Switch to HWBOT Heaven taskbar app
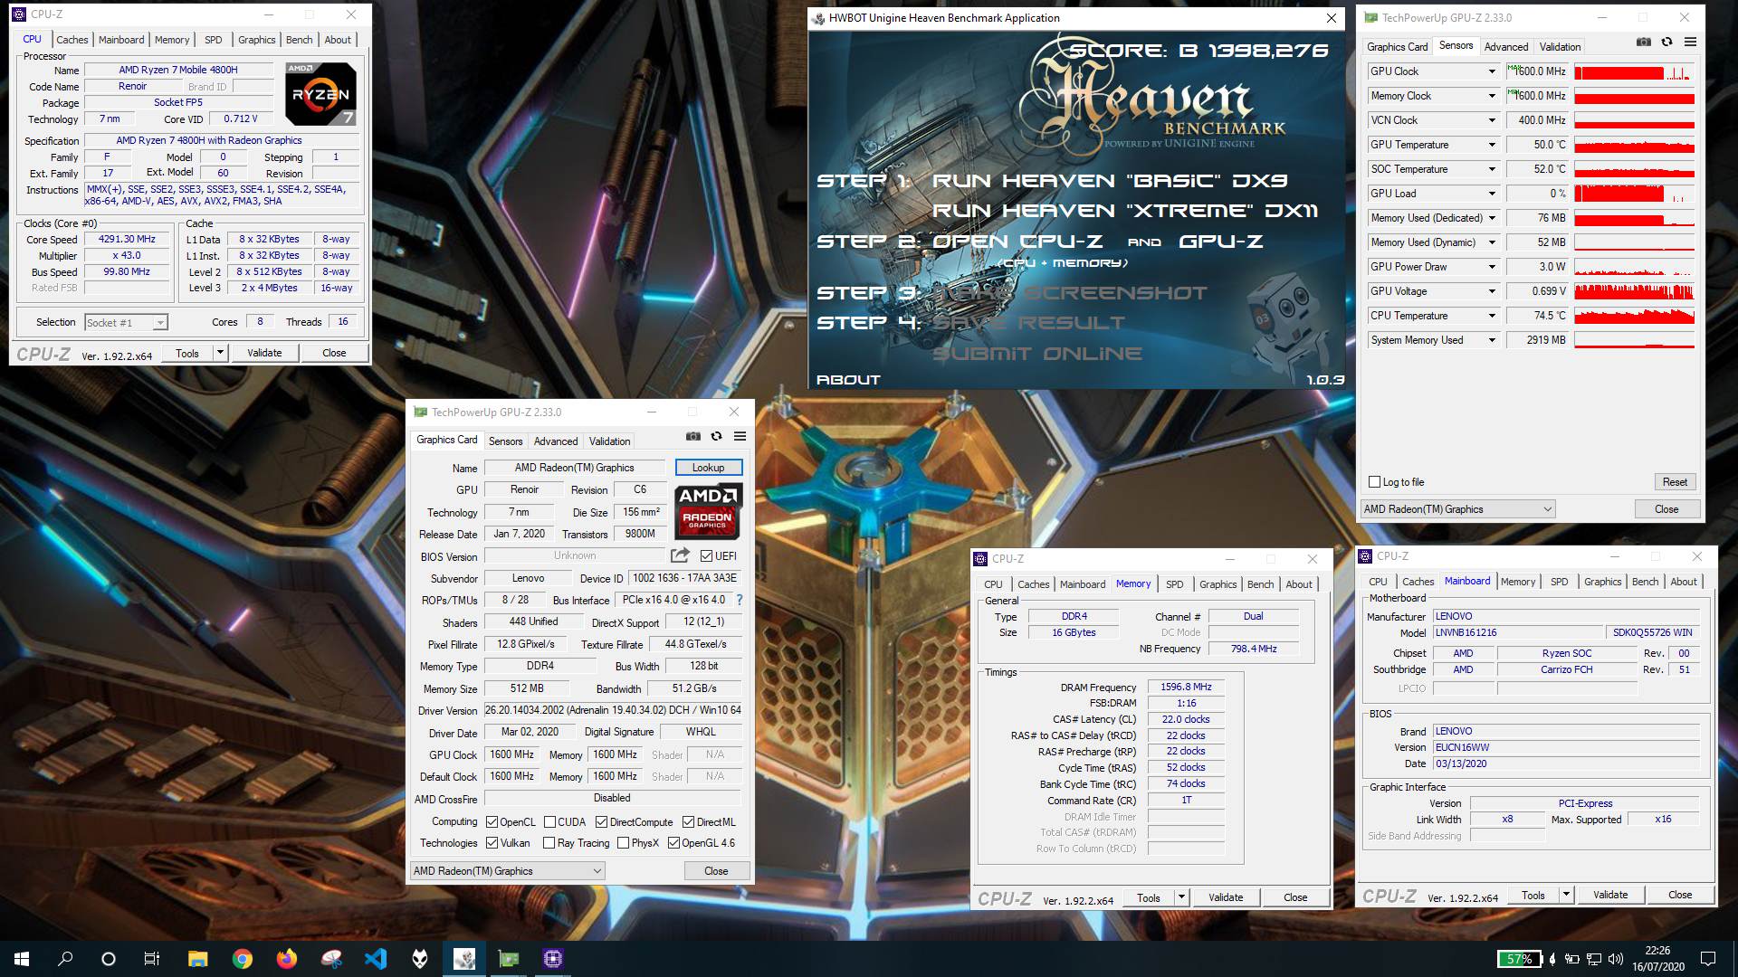This screenshot has height=977, width=1738. coord(464,959)
